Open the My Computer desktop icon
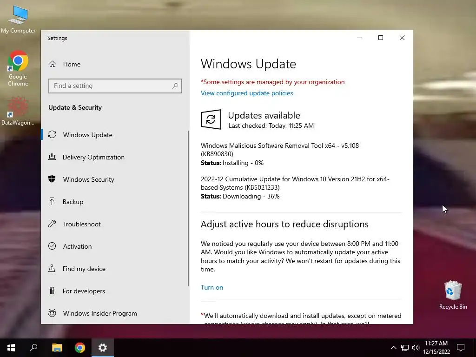 click(x=18, y=20)
